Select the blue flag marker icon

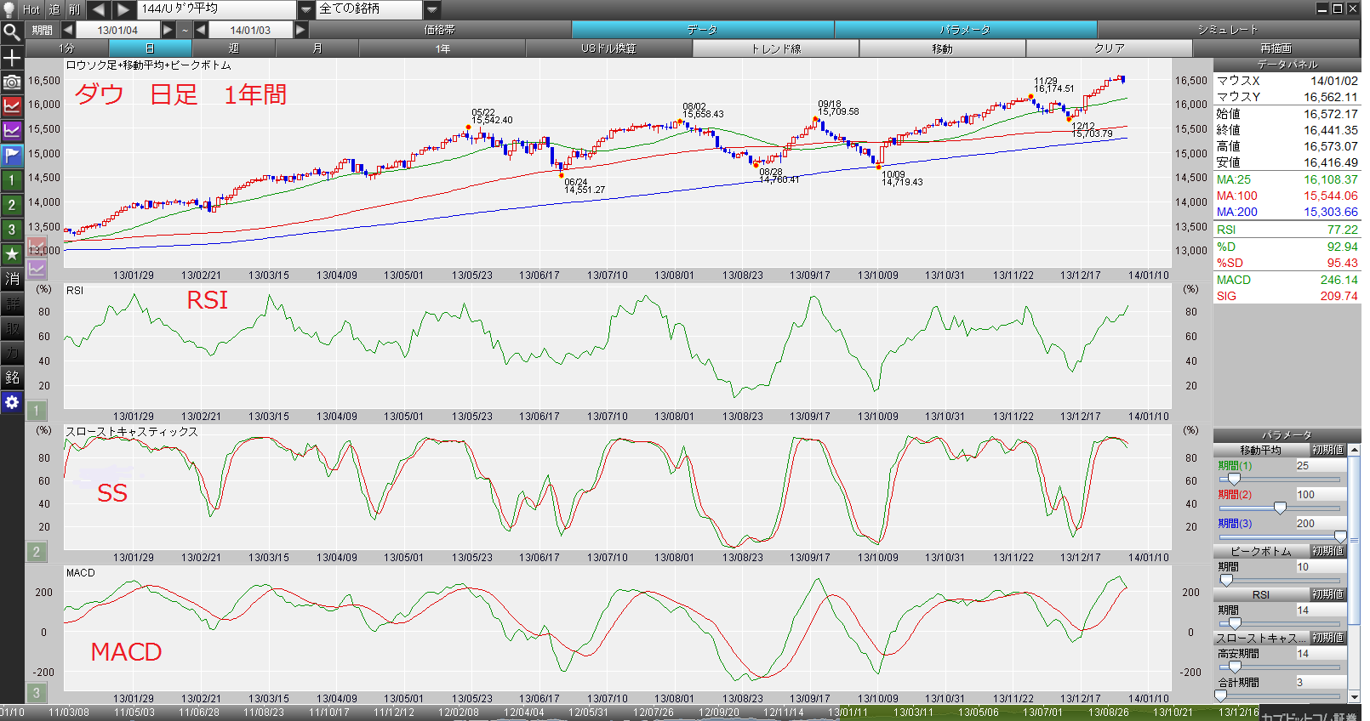[12, 156]
